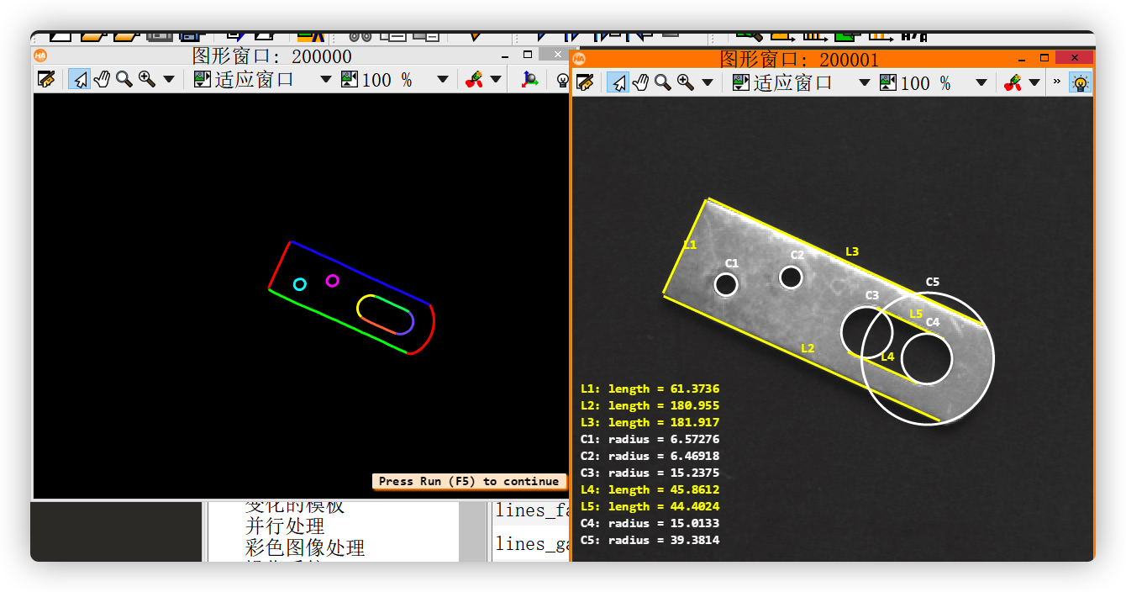Maximize graphics window 200001
The width and height of the screenshot is (1126, 592).
coord(1044,58)
